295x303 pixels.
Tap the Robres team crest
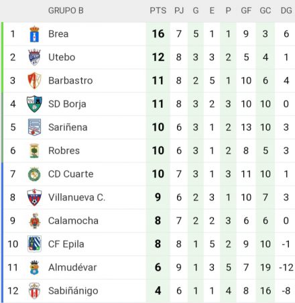(x=34, y=151)
